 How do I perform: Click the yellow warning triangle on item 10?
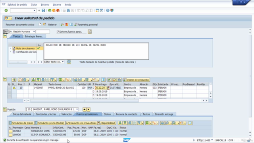pyautogui.click(x=14, y=88)
